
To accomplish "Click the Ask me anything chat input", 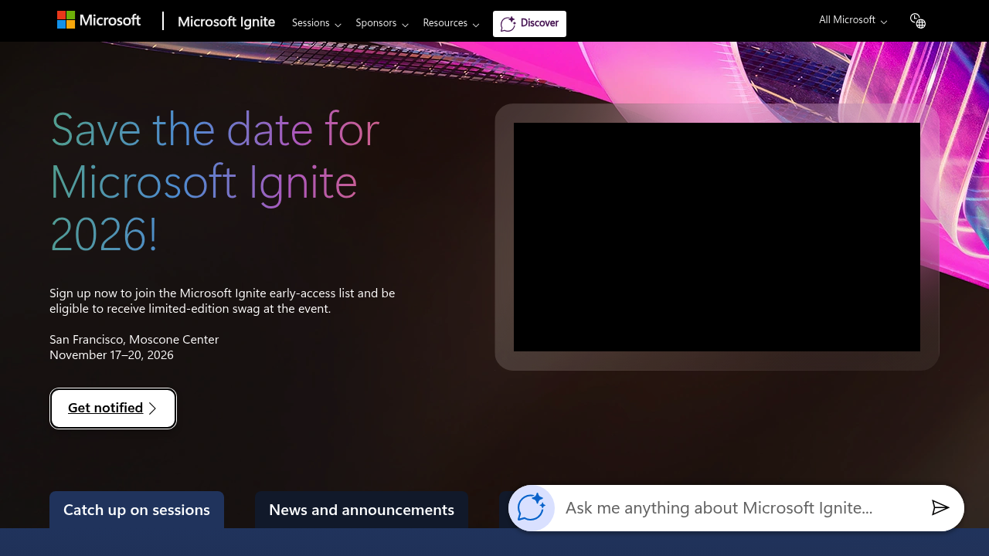I will coord(719,508).
